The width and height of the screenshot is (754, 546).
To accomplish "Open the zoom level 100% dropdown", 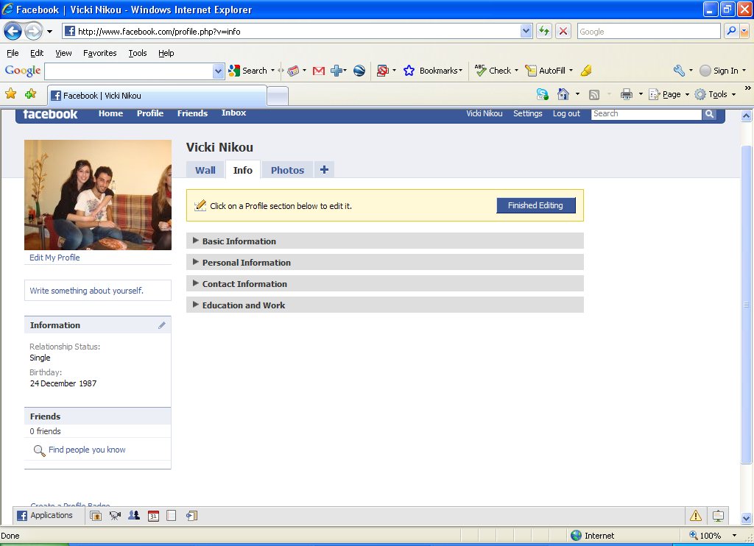I will coord(734,536).
